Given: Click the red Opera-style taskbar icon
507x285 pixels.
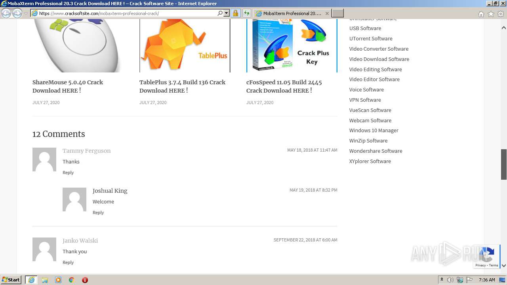Looking at the screenshot, I should click(x=85, y=280).
